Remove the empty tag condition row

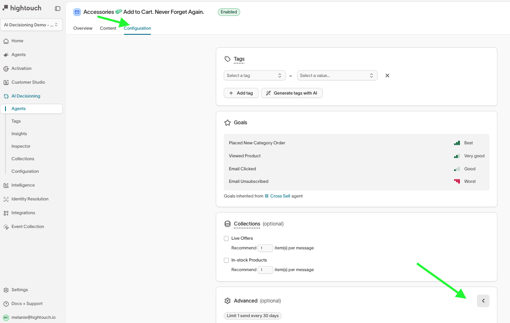(387, 75)
